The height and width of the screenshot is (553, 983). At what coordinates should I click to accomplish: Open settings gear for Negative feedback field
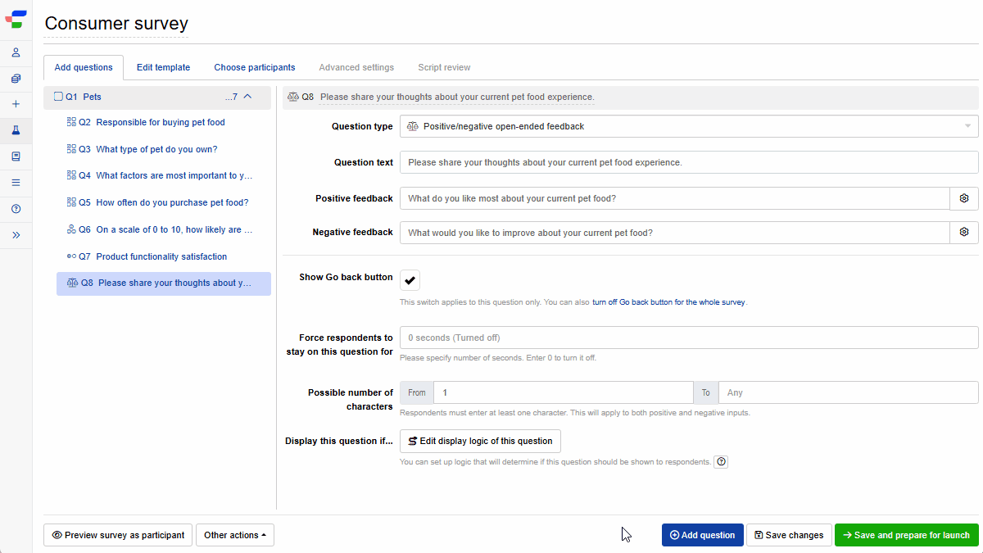tap(964, 232)
